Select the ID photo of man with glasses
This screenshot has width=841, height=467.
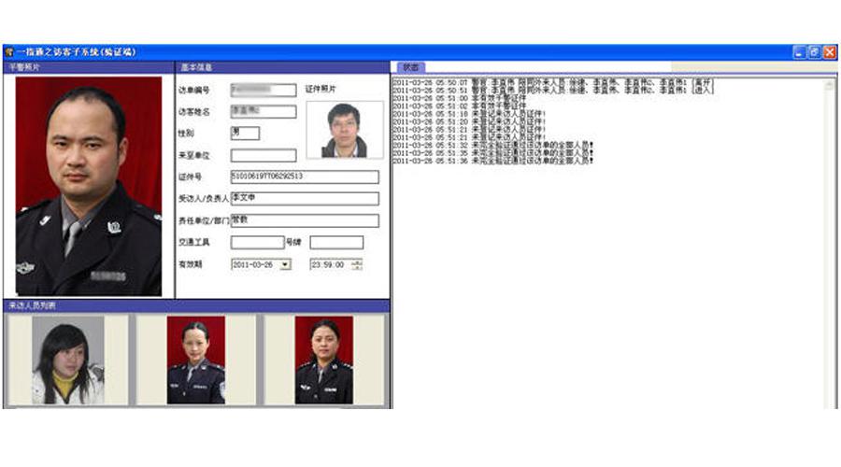tap(344, 130)
